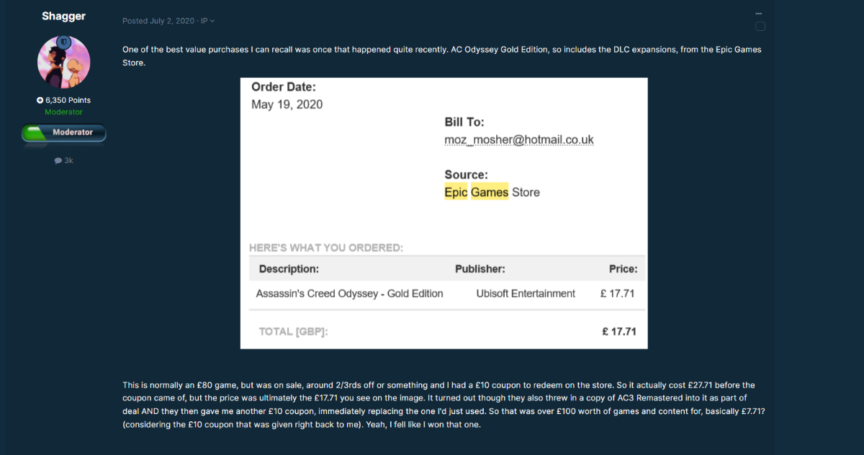Click the green Moderator rank badge
864x455 pixels.
click(64, 133)
